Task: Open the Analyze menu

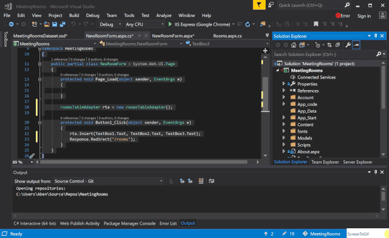Action: click(164, 15)
